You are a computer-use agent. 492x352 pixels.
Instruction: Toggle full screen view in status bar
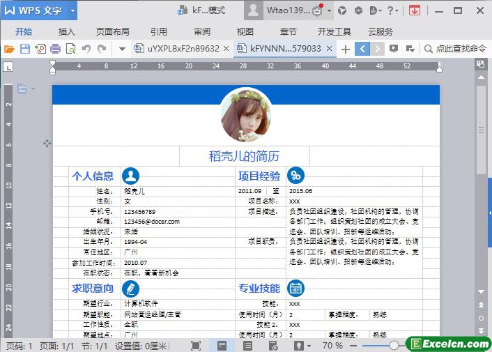196,346
